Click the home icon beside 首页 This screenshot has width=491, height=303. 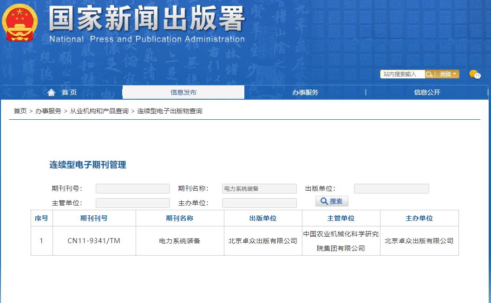tap(51, 92)
